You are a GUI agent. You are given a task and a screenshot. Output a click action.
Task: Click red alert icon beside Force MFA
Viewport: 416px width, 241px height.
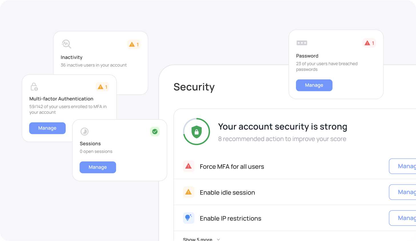click(x=189, y=166)
